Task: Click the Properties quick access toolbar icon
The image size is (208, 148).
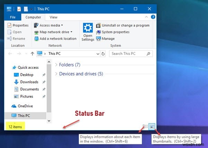Action: pyautogui.click(x=19, y=9)
